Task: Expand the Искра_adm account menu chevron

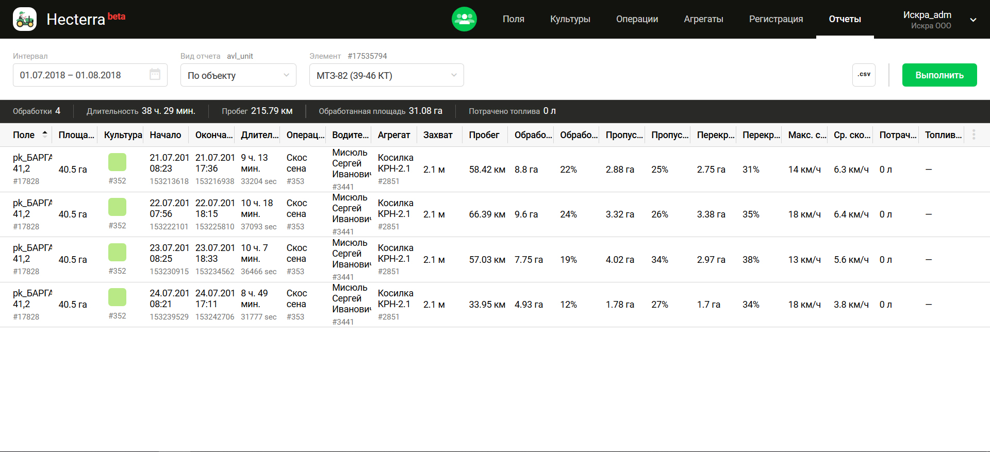Action: 973,20
